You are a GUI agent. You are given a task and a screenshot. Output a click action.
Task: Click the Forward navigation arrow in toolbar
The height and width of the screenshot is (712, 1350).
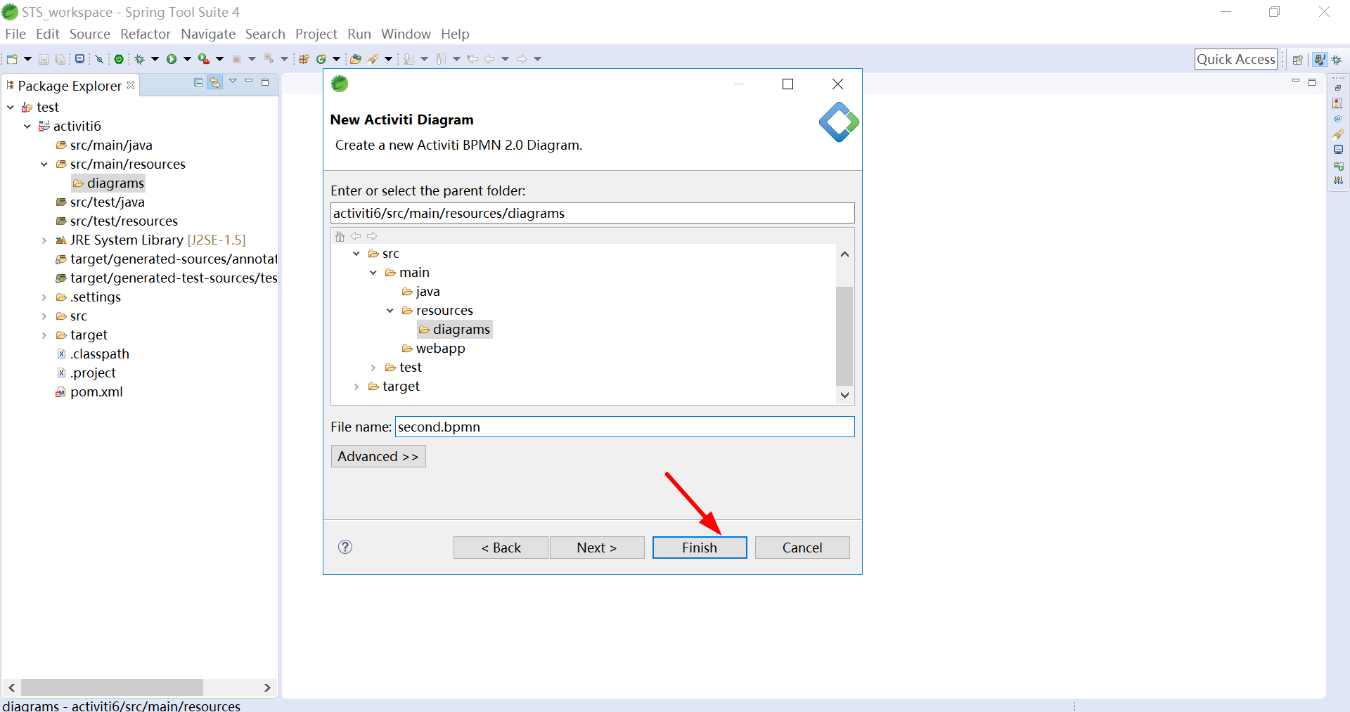[522, 59]
